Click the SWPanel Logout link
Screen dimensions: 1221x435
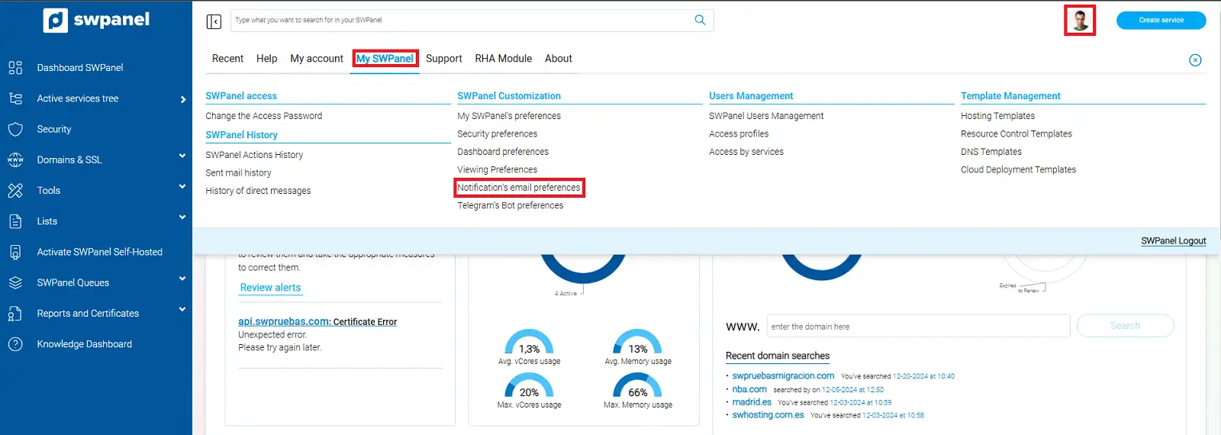(1173, 241)
